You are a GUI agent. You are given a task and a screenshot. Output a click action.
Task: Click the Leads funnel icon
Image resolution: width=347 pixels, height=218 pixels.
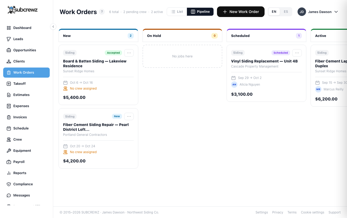tap(9, 39)
